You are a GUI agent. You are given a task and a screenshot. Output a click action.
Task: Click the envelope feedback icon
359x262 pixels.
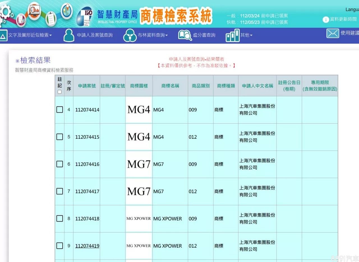(x=333, y=33)
